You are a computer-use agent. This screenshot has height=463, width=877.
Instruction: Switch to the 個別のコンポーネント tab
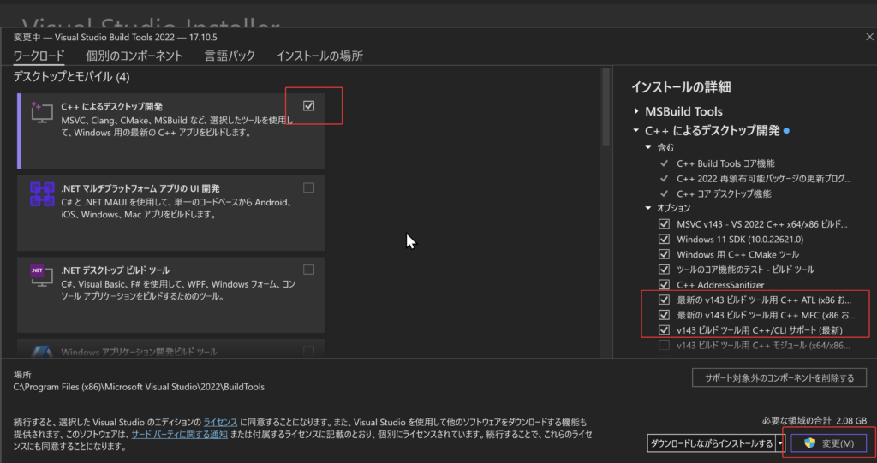tap(134, 56)
